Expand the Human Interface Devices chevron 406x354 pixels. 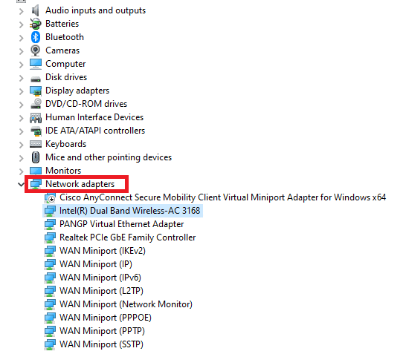point(22,118)
